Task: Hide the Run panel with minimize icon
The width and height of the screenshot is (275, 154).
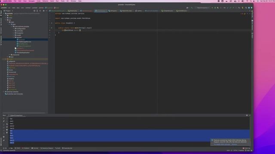Action: [250, 115]
